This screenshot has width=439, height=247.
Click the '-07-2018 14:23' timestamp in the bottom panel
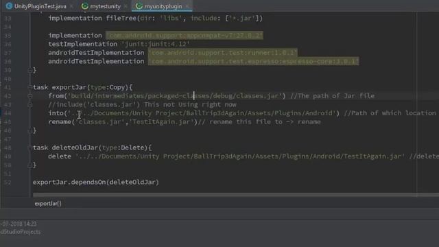tap(19, 224)
